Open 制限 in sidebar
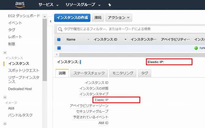This screenshot has height=128, width=205. click(12, 44)
